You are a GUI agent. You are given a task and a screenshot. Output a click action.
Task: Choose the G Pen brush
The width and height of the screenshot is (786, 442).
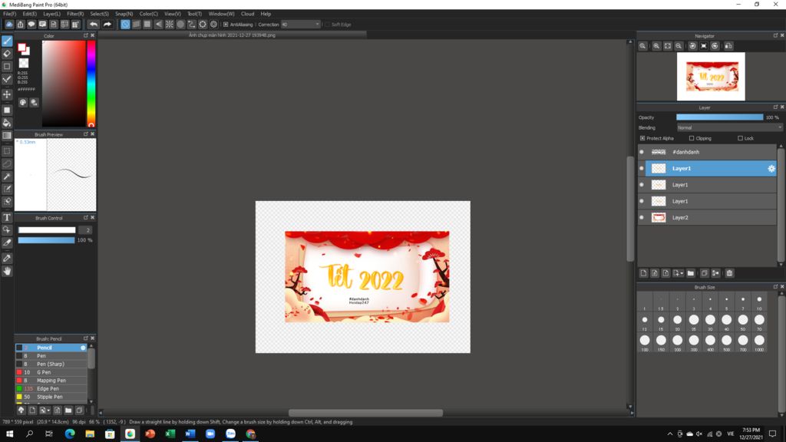click(51, 372)
